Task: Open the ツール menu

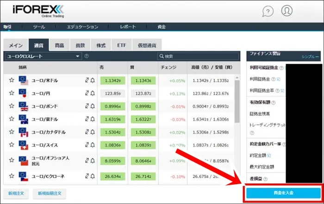Action: [x=39, y=27]
